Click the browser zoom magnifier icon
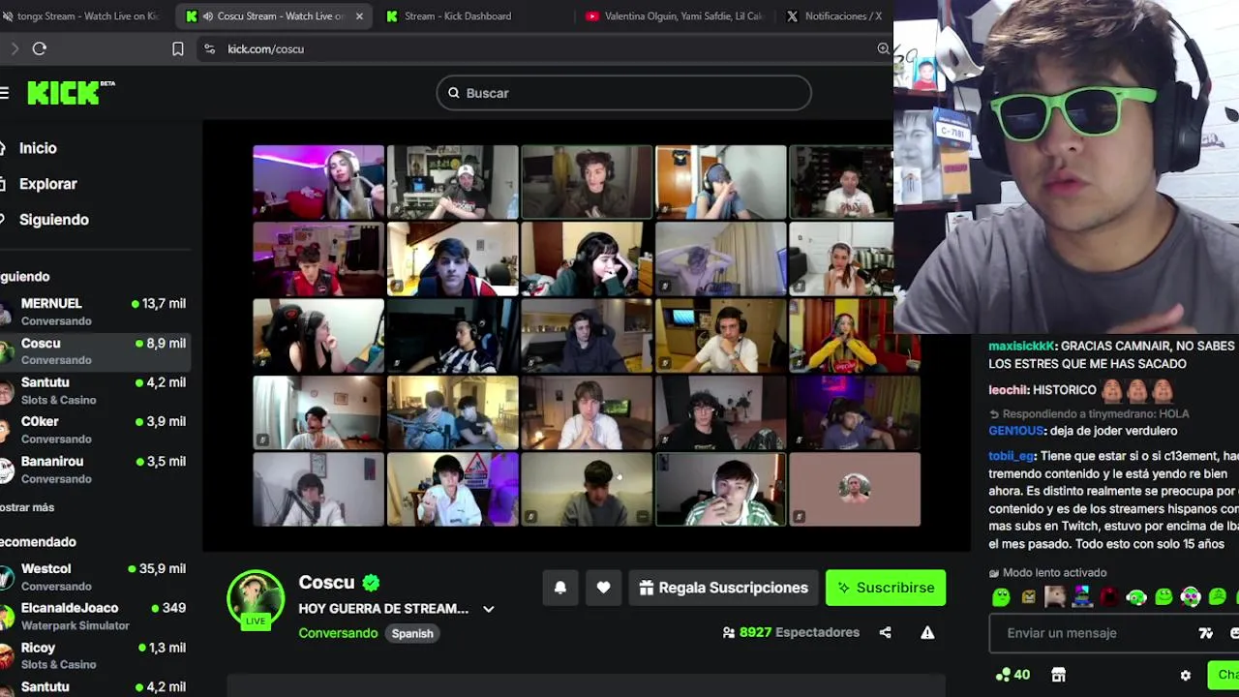The image size is (1239, 697). click(x=883, y=48)
